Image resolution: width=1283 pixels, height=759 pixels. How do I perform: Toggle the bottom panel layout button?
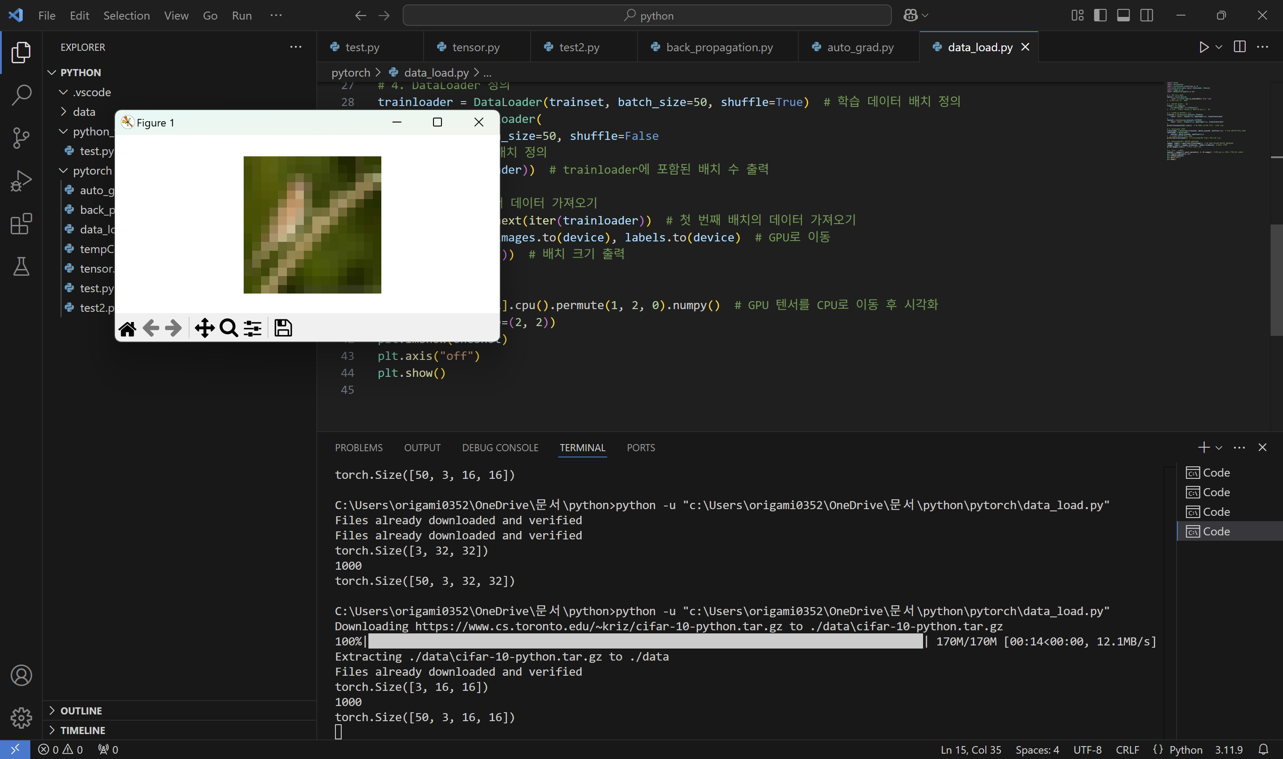(x=1123, y=15)
